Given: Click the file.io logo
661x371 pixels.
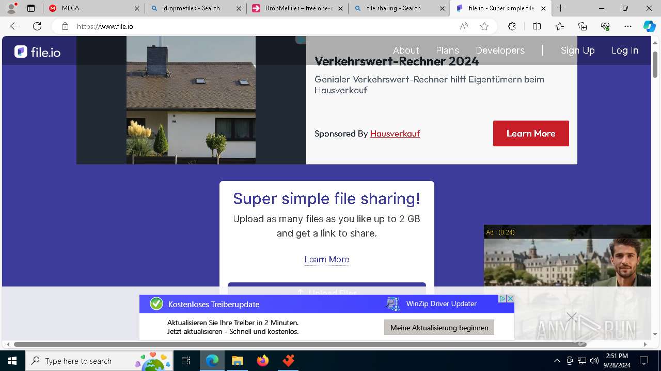Looking at the screenshot, I should pyautogui.click(x=37, y=52).
